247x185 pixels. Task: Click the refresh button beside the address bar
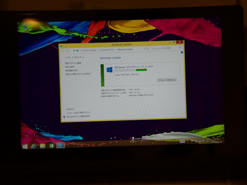tap(147, 49)
